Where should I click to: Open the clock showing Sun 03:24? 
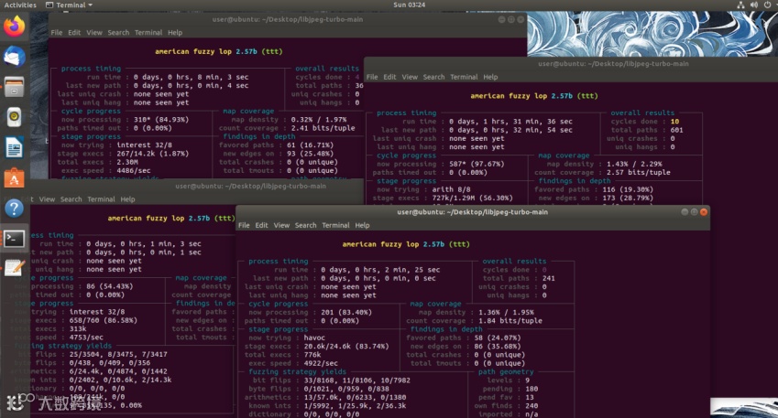(410, 5)
